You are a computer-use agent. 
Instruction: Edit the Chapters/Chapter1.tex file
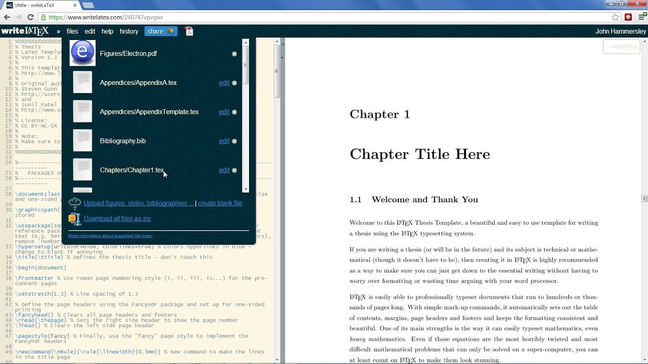(x=224, y=170)
